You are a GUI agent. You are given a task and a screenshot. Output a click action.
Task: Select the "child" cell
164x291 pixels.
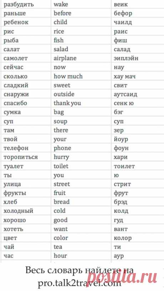61,22
